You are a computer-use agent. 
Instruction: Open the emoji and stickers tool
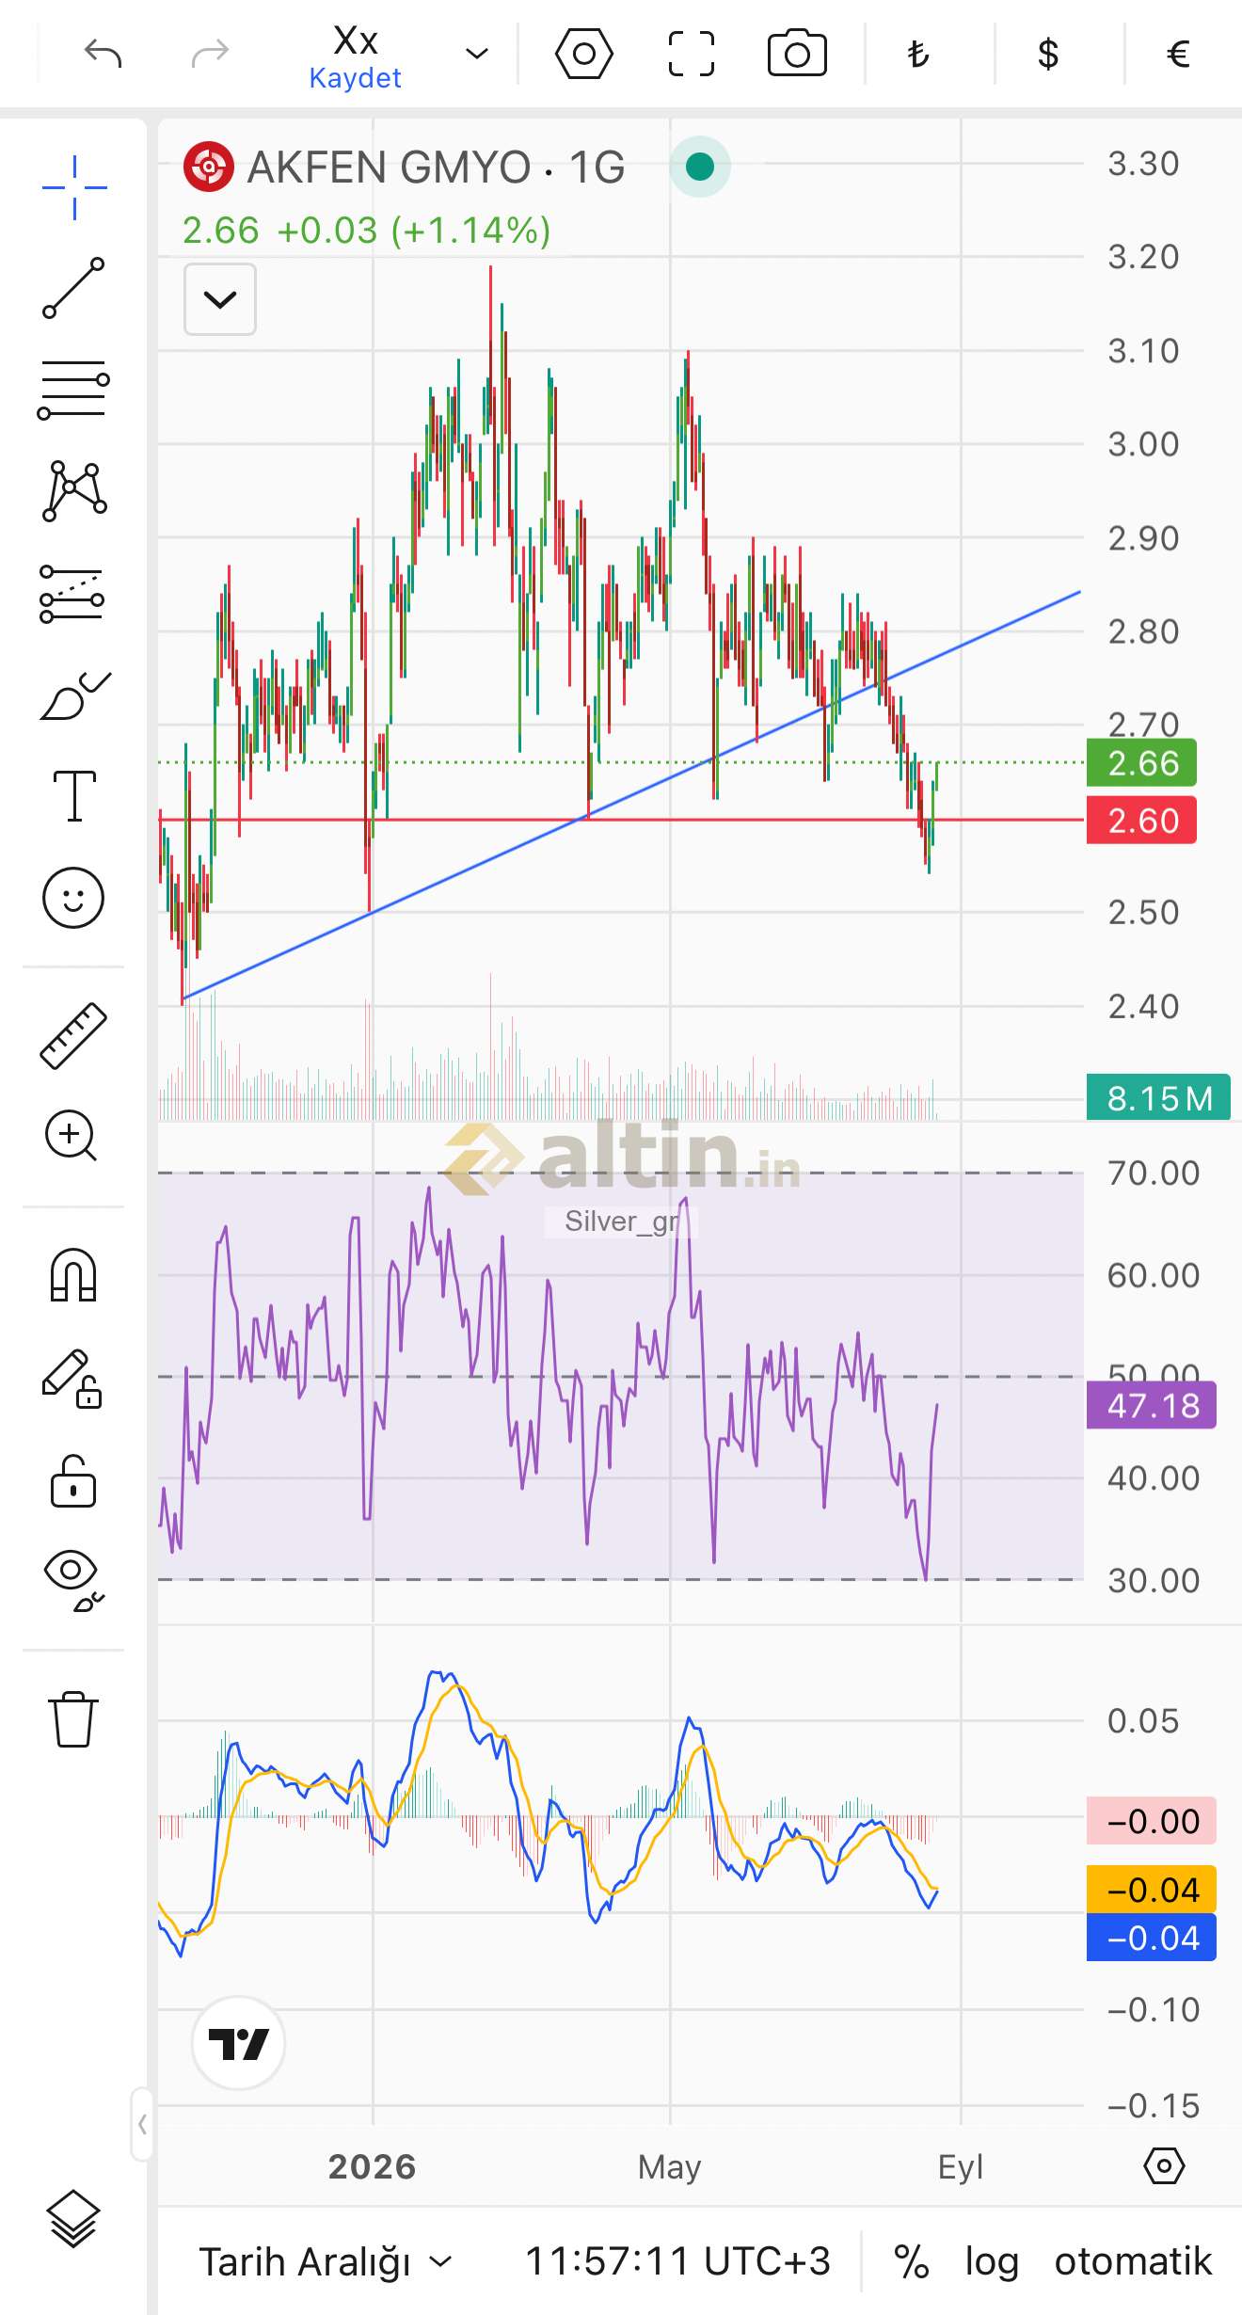[73, 897]
